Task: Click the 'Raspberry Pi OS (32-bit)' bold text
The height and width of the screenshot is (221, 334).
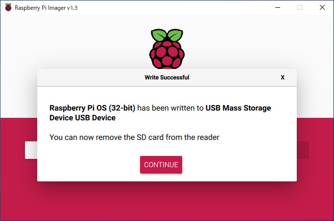Action: coord(92,108)
